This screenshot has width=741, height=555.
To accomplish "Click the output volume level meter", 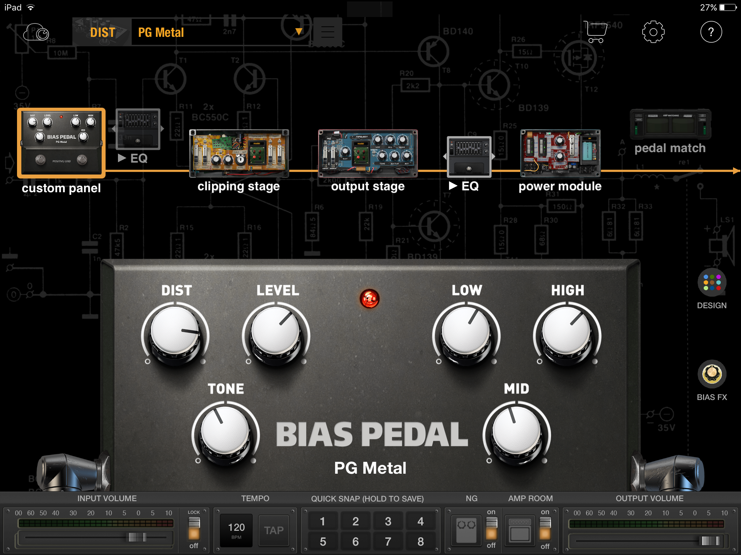I will pos(647,524).
